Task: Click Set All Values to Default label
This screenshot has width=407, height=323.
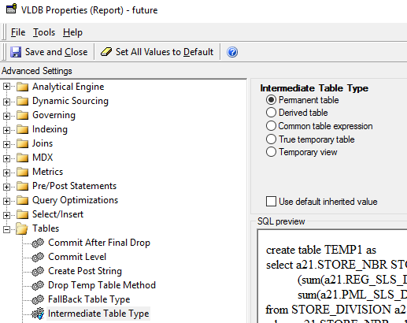Action: (x=165, y=52)
